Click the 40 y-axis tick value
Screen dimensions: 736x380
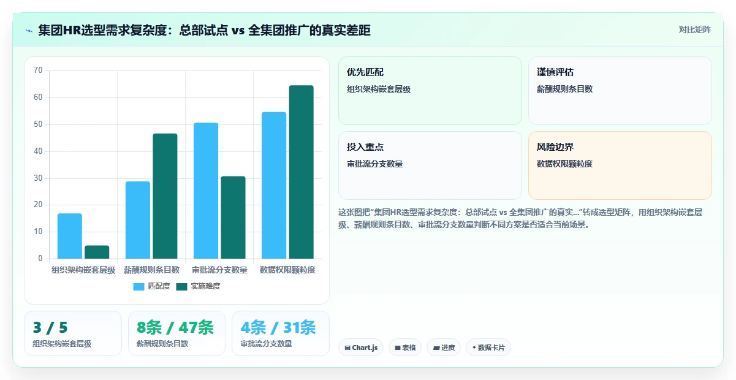38,151
